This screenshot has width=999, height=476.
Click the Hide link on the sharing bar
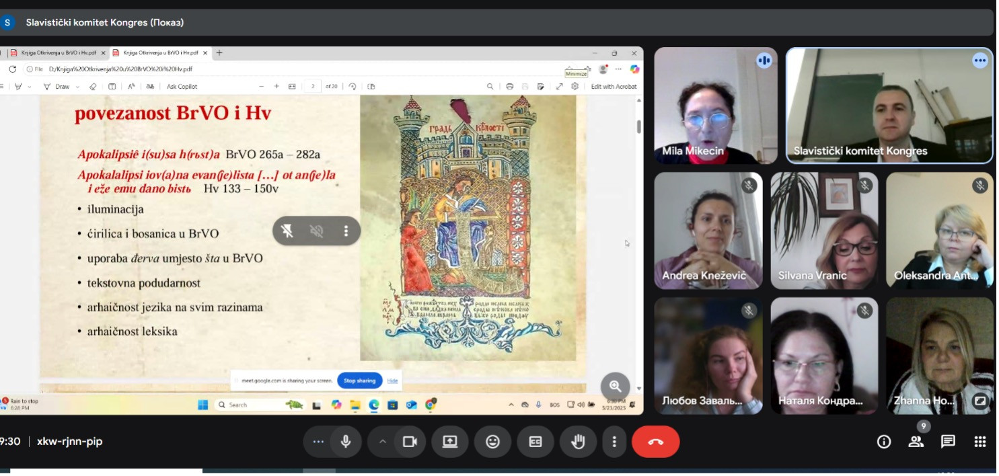[x=392, y=381]
